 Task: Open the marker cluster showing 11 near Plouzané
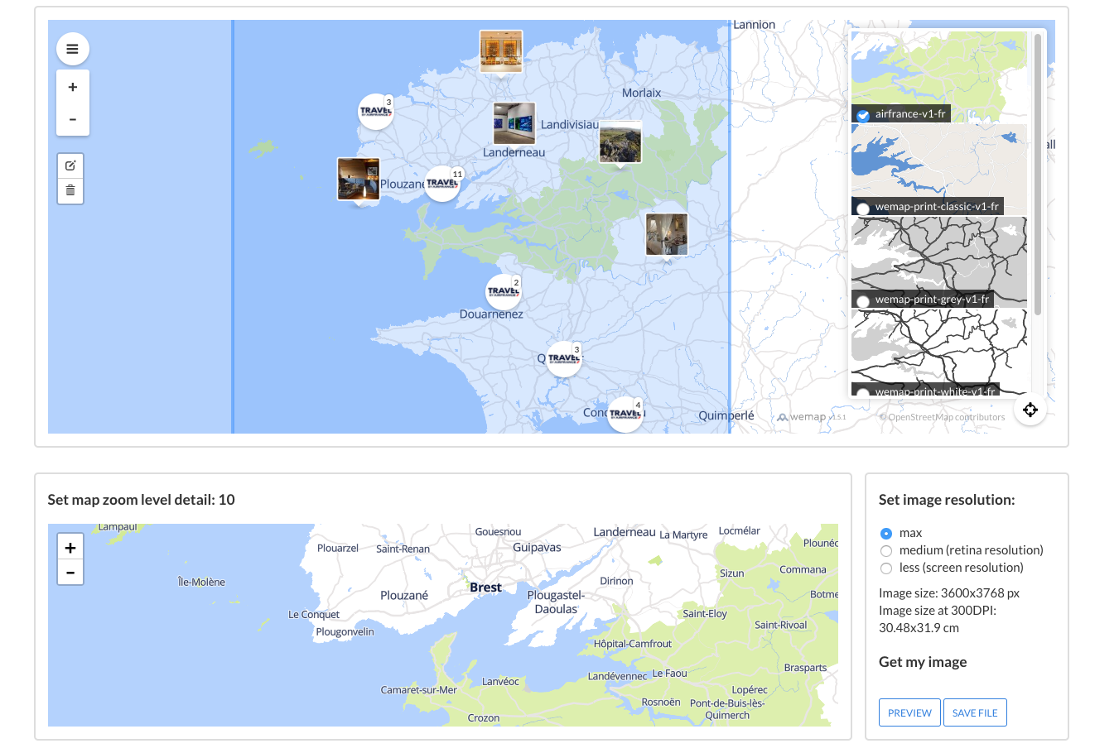(442, 183)
